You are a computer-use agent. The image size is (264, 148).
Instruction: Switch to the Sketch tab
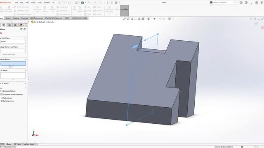8,18
